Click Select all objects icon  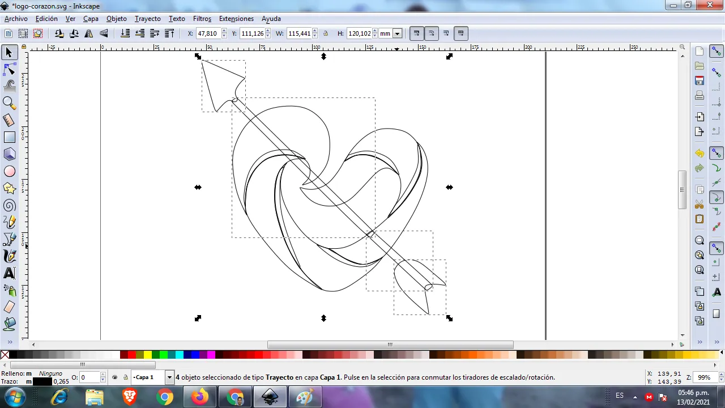8,33
